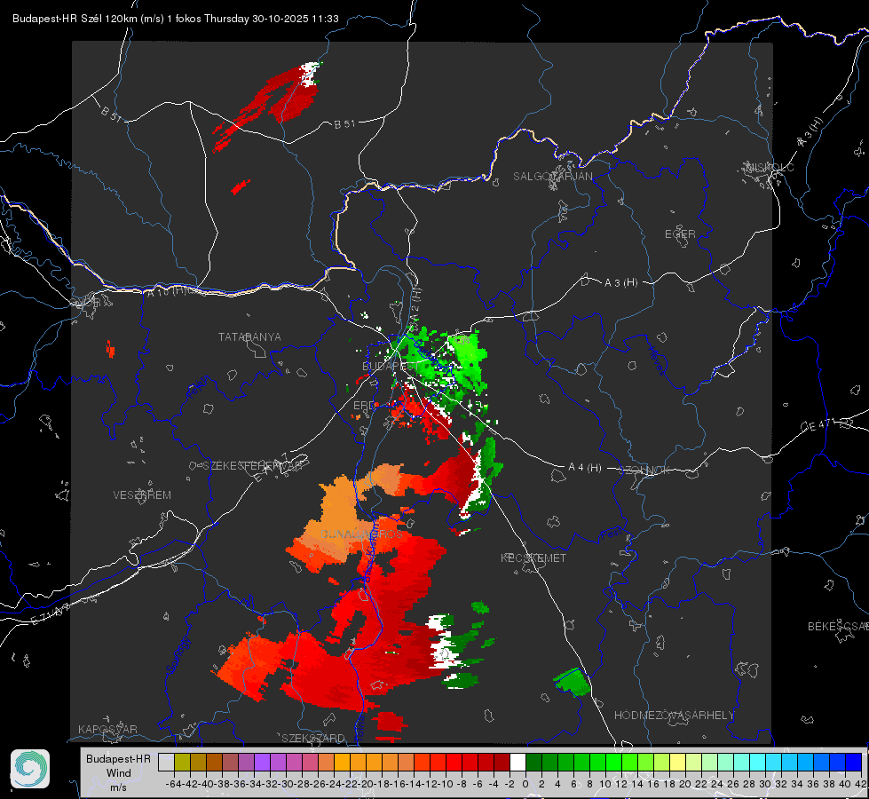Screen dimensions: 869x799
Task: Click the radar title text with the timestamp
Action: click(x=175, y=19)
